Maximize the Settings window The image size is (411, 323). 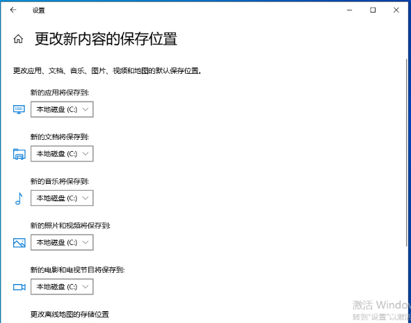(373, 10)
